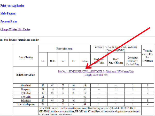Check the Payment Status link

click(9, 21)
